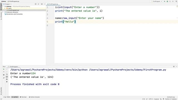Open the Terminal tool window
Screen dimensions: 178x100
coord(23,97)
